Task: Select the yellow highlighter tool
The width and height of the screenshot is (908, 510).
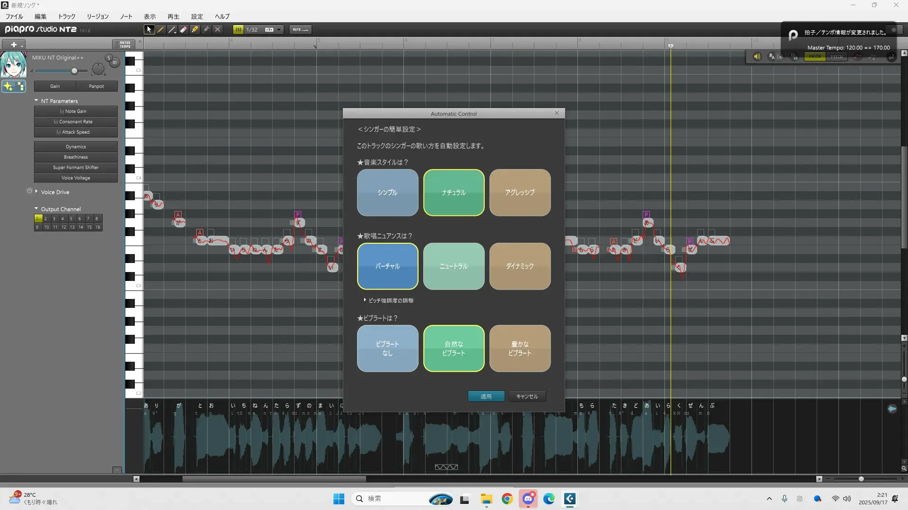Action: coord(195,29)
